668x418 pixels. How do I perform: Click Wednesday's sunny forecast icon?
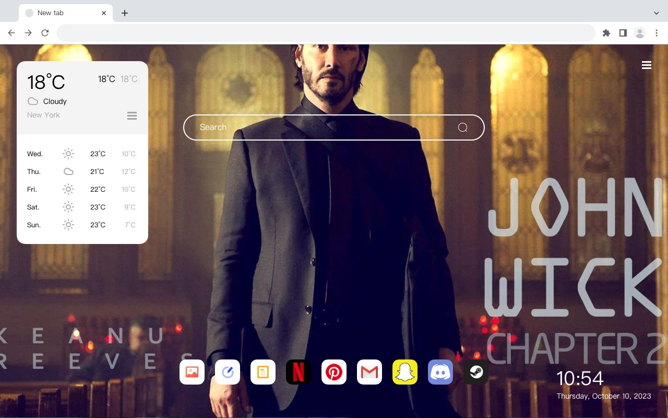click(68, 154)
